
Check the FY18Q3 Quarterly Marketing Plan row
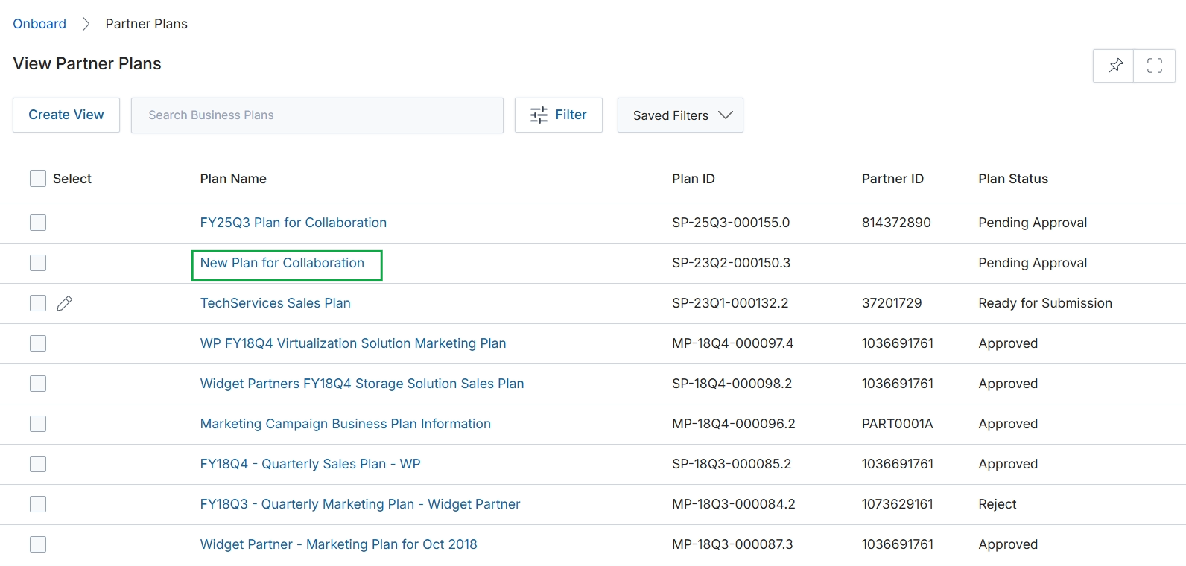coord(38,504)
